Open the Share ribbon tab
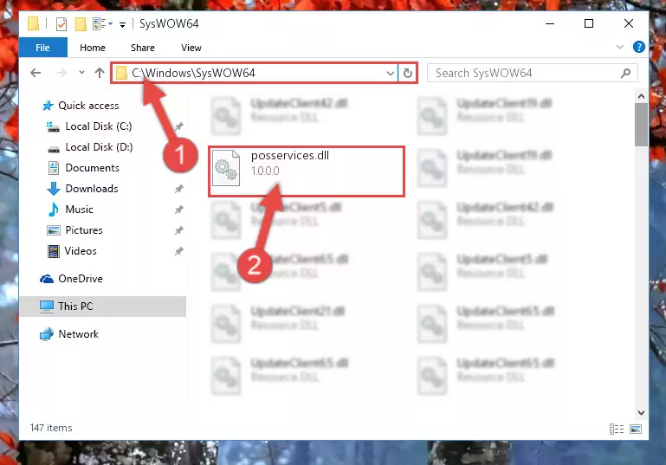The image size is (666, 465). point(142,48)
